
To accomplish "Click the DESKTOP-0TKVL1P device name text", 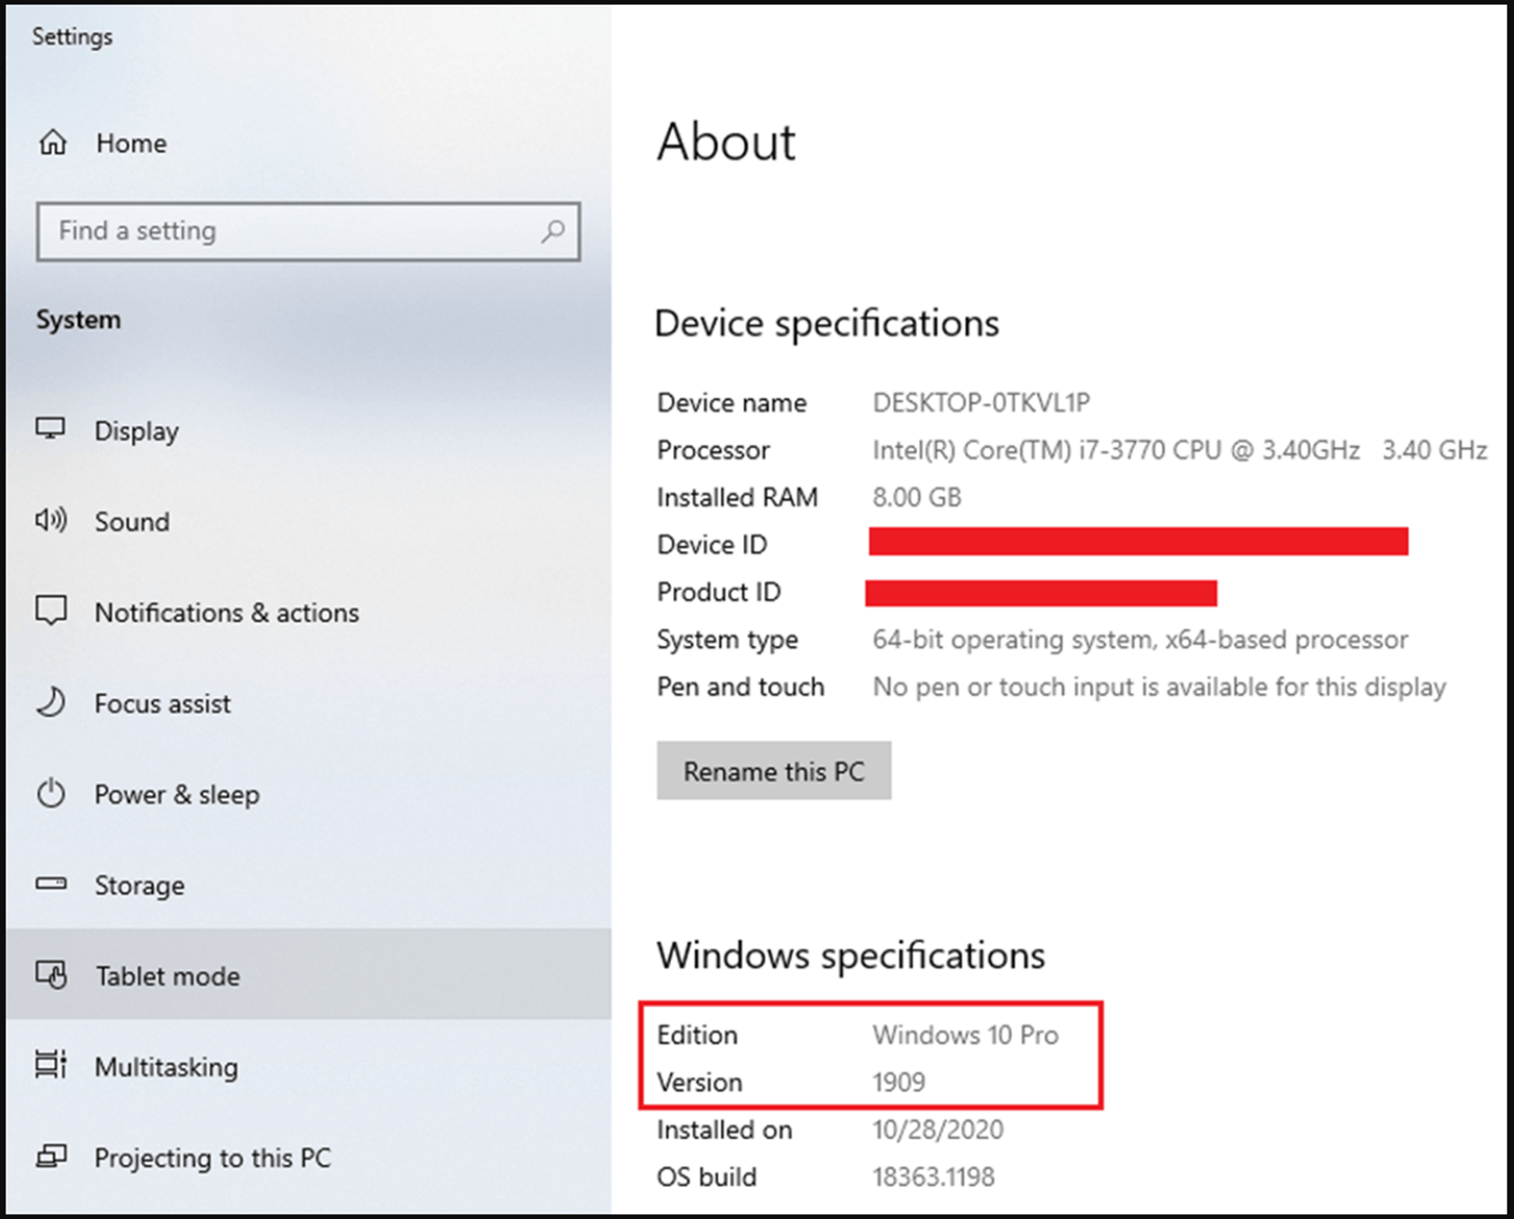I will (981, 403).
